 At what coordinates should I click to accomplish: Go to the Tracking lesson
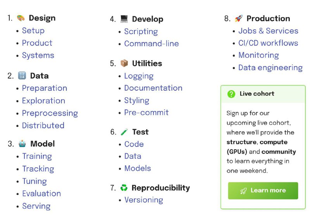coord(38,169)
